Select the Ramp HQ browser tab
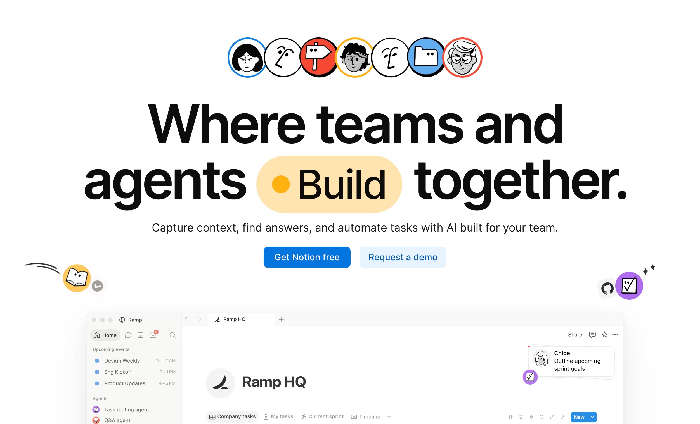Screen dimensions: 700x424 point(242,320)
